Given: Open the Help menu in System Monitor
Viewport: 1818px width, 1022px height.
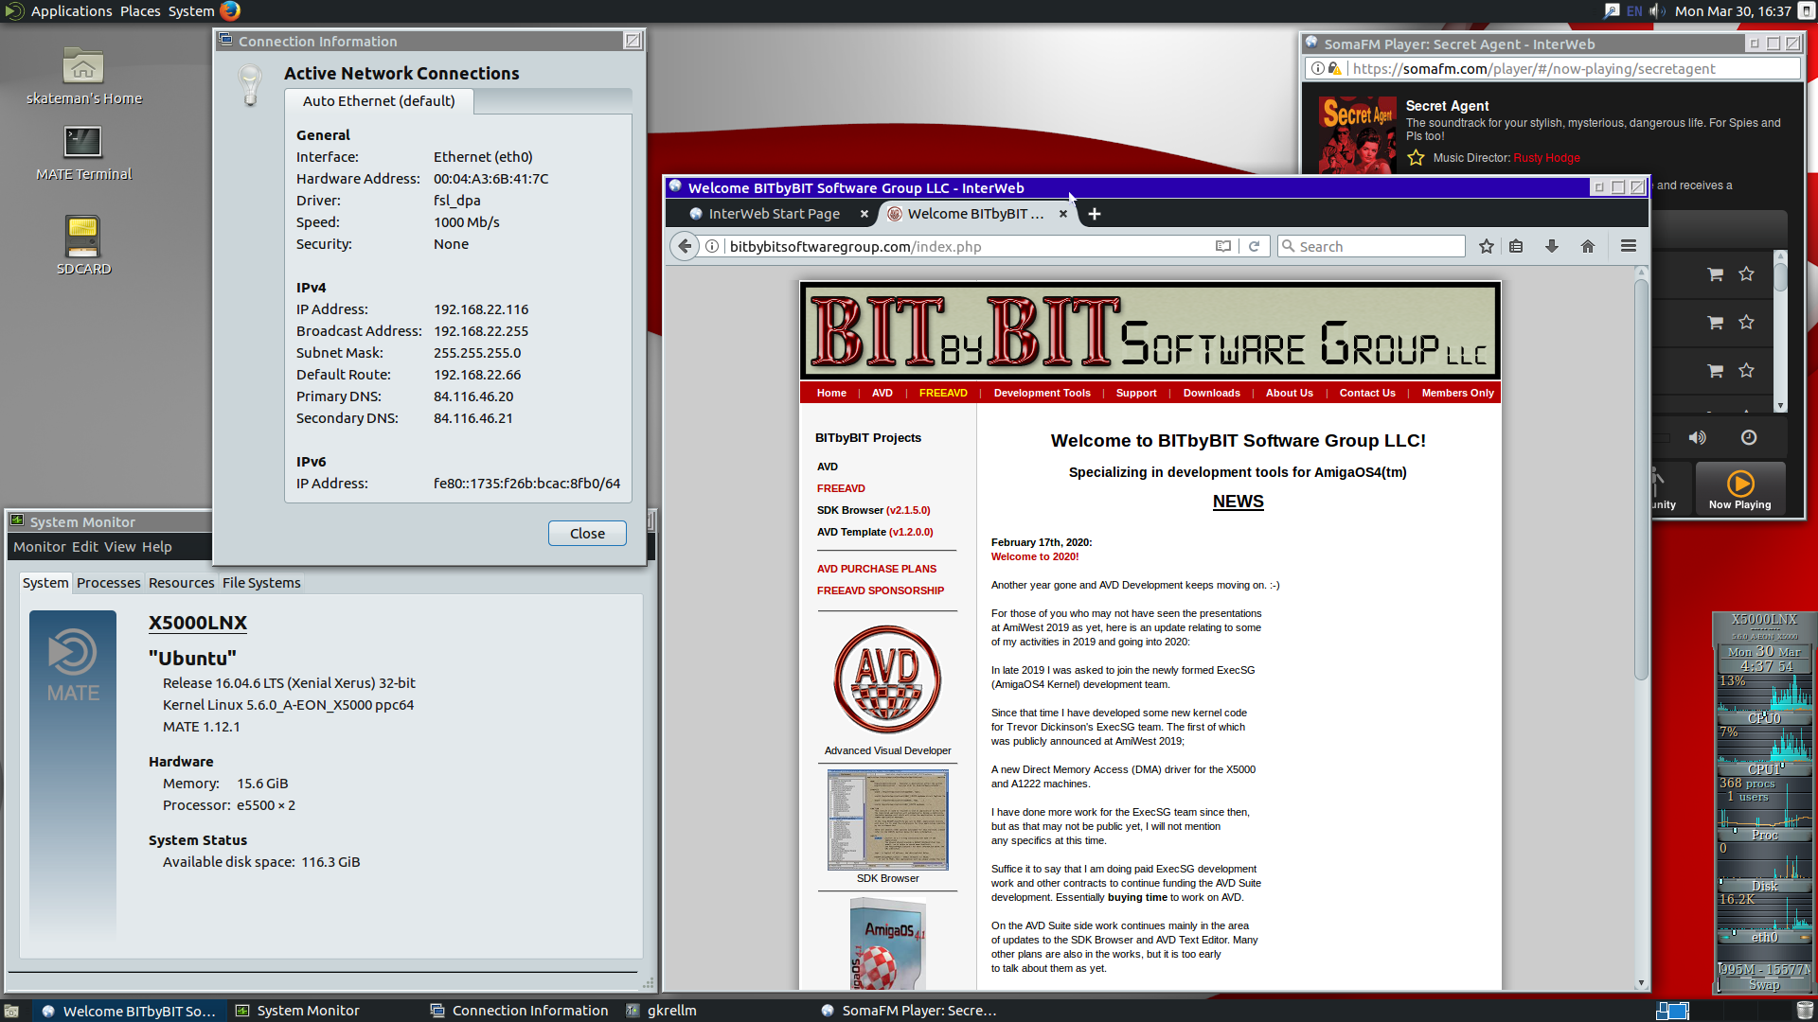Looking at the screenshot, I should pos(157,547).
